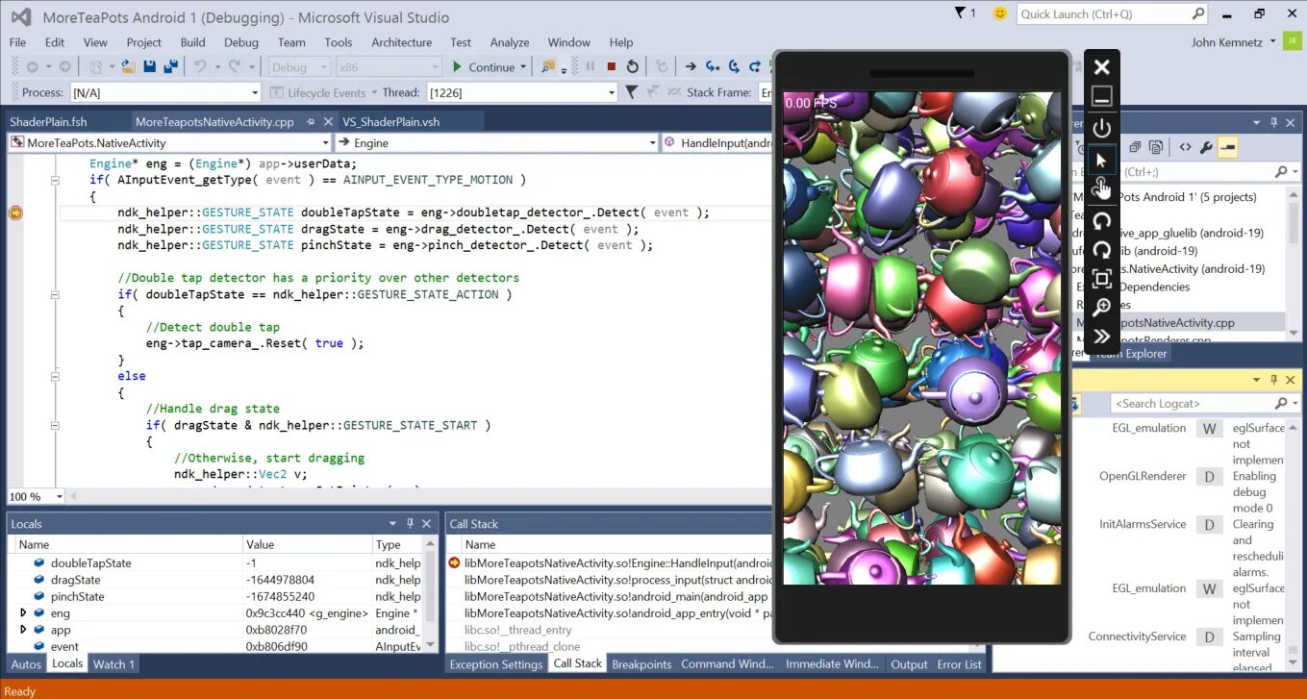Toggle breakpoint on doubletap_detector line
The width and height of the screenshot is (1307, 699).
tap(15, 212)
